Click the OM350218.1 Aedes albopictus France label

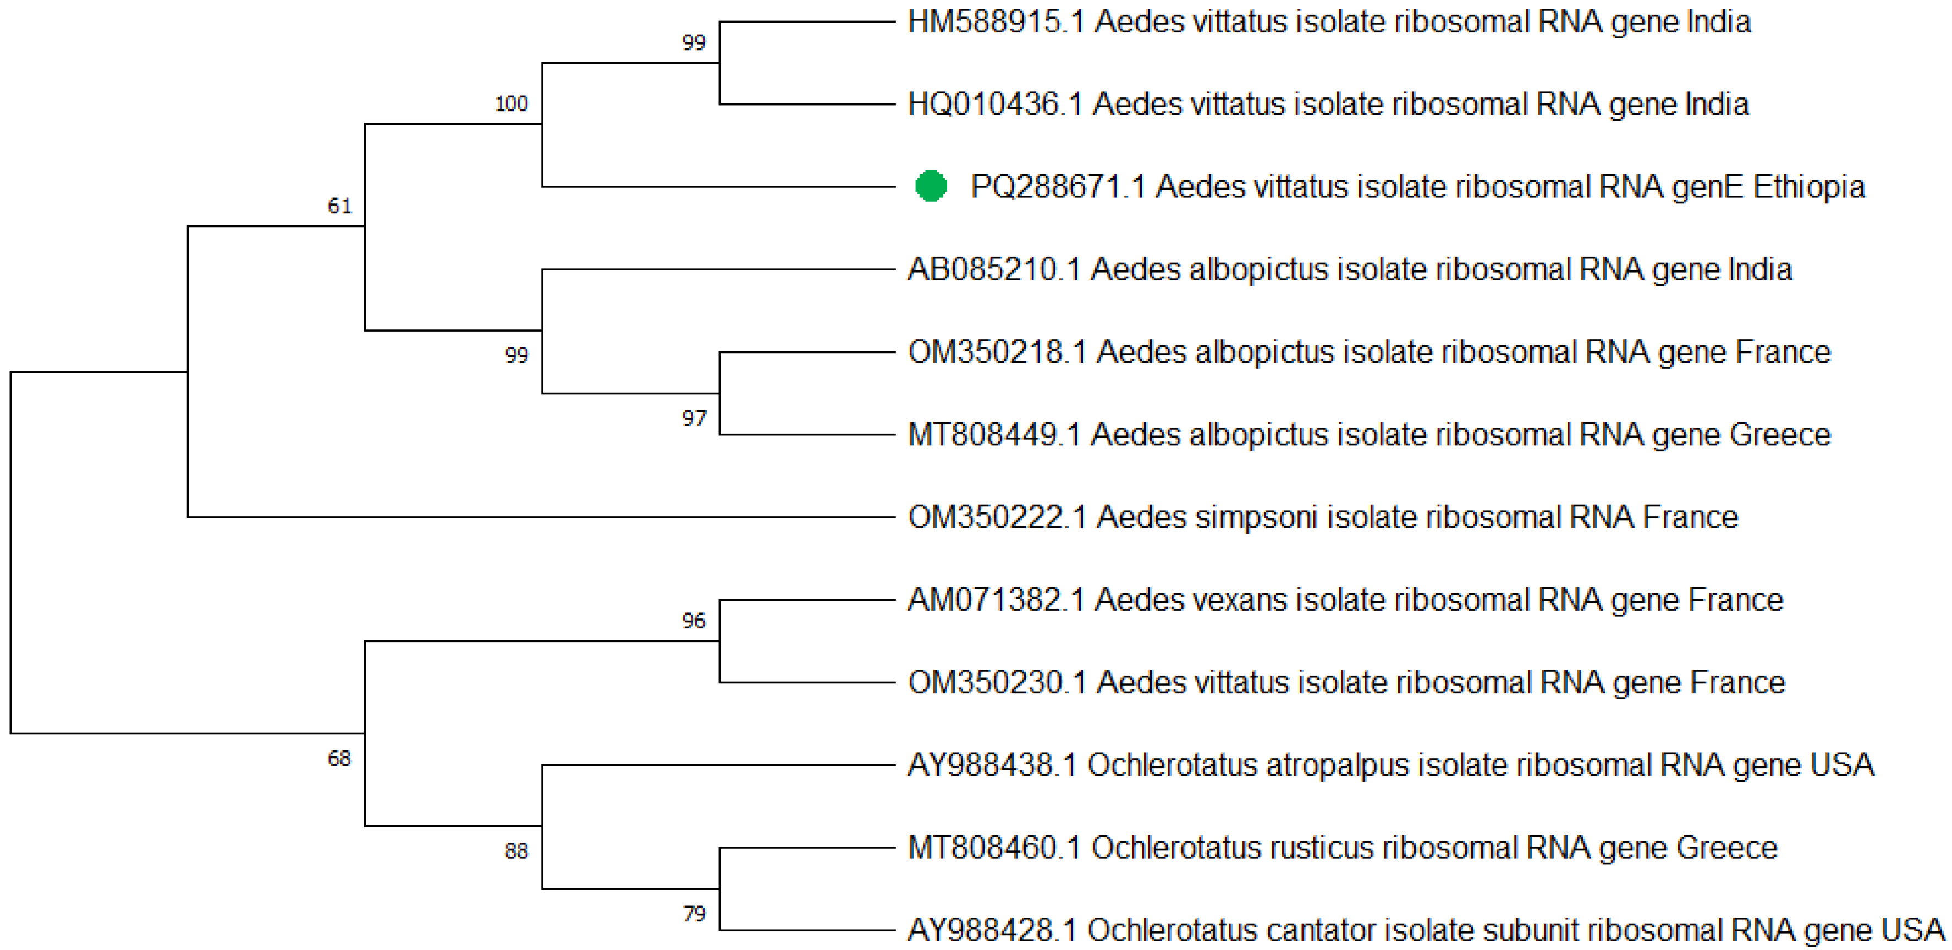pos(1368,352)
